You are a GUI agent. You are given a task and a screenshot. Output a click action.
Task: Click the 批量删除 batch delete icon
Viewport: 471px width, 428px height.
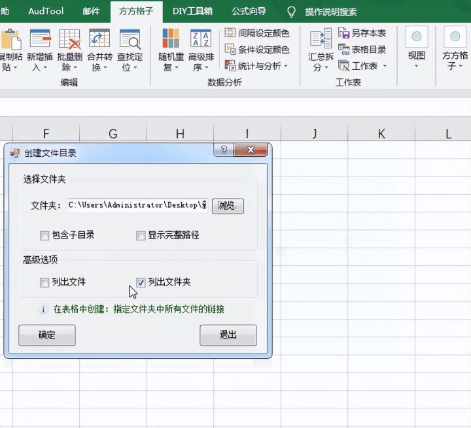point(70,39)
